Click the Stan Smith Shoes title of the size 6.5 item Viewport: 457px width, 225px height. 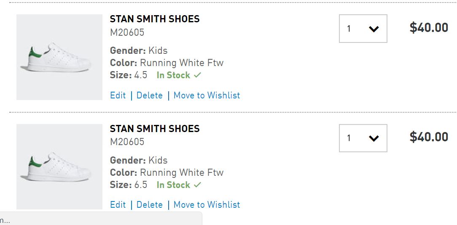[x=155, y=129]
